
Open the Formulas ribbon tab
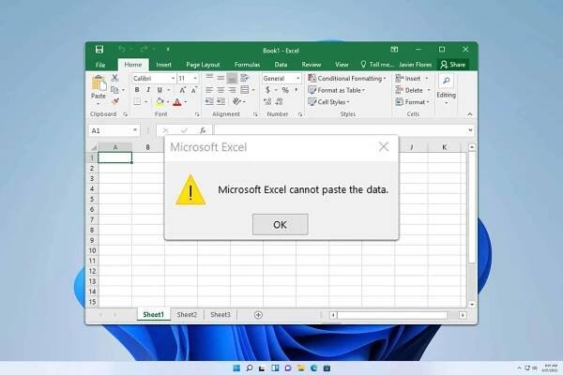coord(246,65)
